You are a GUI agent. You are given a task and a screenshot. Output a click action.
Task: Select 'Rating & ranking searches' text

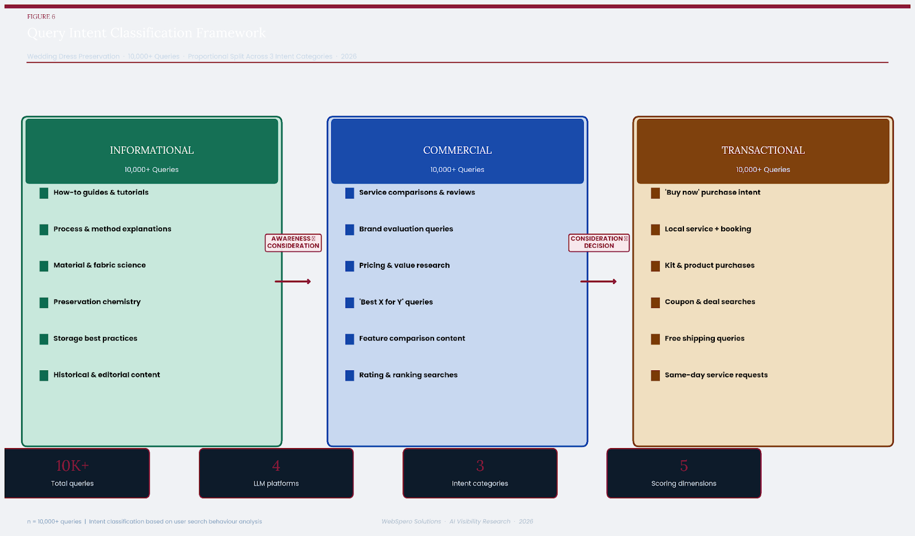(408, 375)
